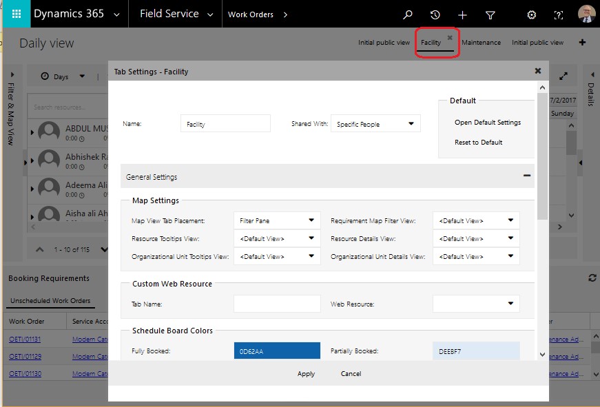
Task: Click the Cancel button
Action: [351, 374]
